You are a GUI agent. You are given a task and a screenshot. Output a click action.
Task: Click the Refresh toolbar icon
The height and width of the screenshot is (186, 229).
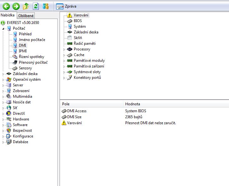click(x=36, y=6)
